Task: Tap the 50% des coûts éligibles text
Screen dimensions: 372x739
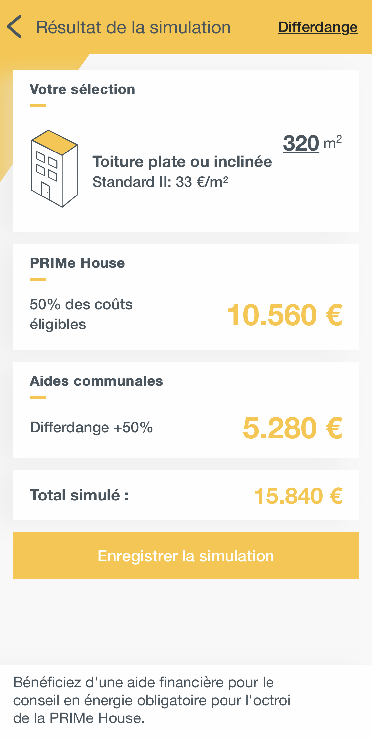Action: 81,314
